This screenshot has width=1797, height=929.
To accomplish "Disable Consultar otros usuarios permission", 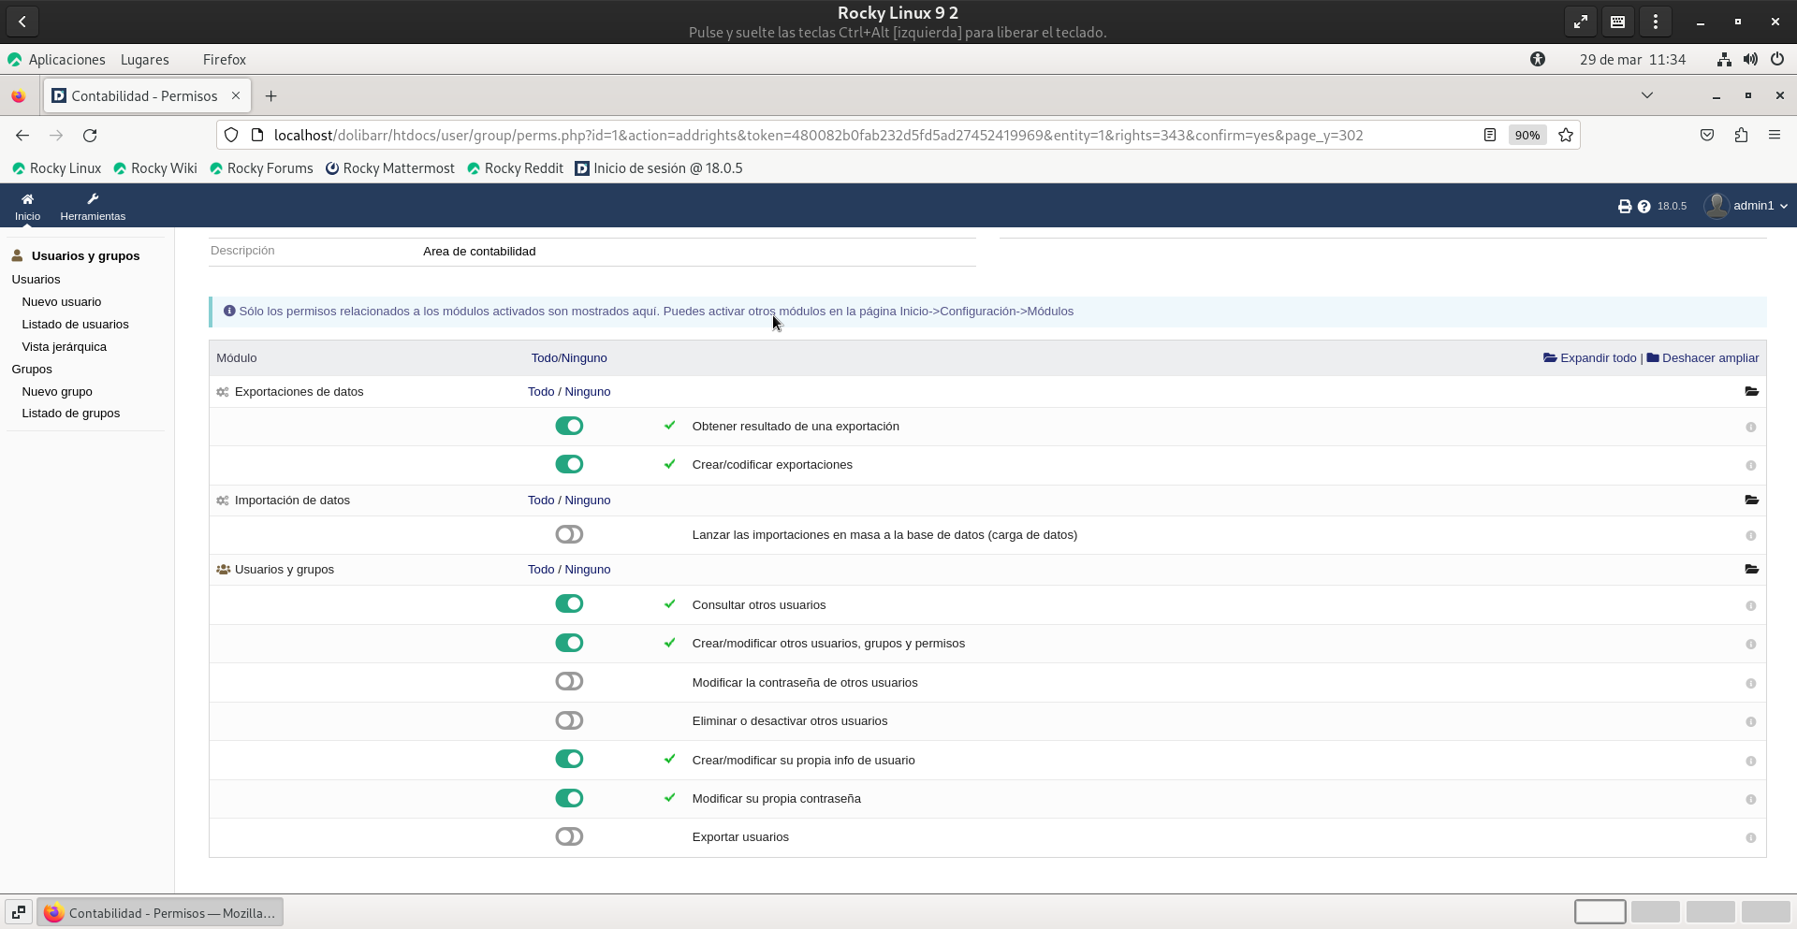I will 569,604.
